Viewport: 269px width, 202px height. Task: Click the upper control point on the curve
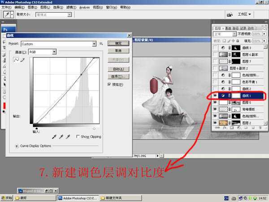81,75
